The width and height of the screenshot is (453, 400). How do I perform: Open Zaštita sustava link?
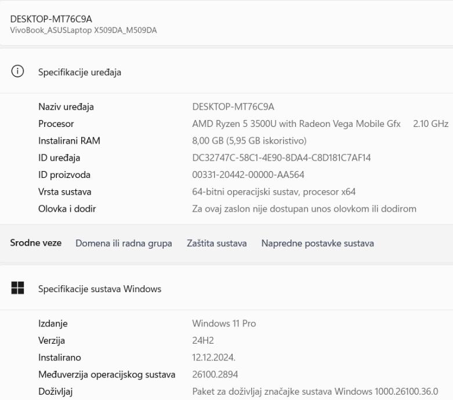216,243
